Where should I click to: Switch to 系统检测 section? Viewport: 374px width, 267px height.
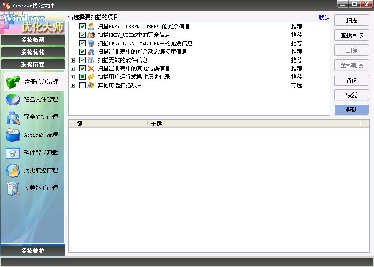click(x=33, y=40)
